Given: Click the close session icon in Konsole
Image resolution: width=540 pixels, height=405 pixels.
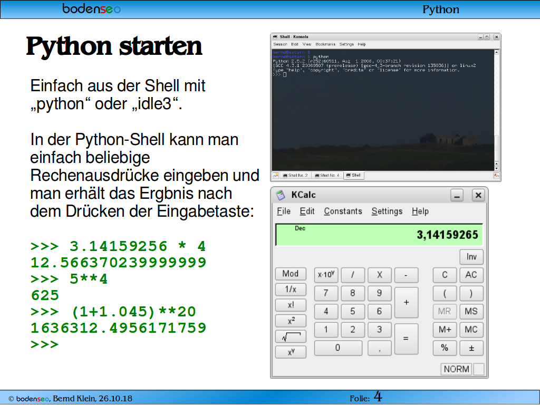Looking at the screenshot, I should [x=496, y=176].
